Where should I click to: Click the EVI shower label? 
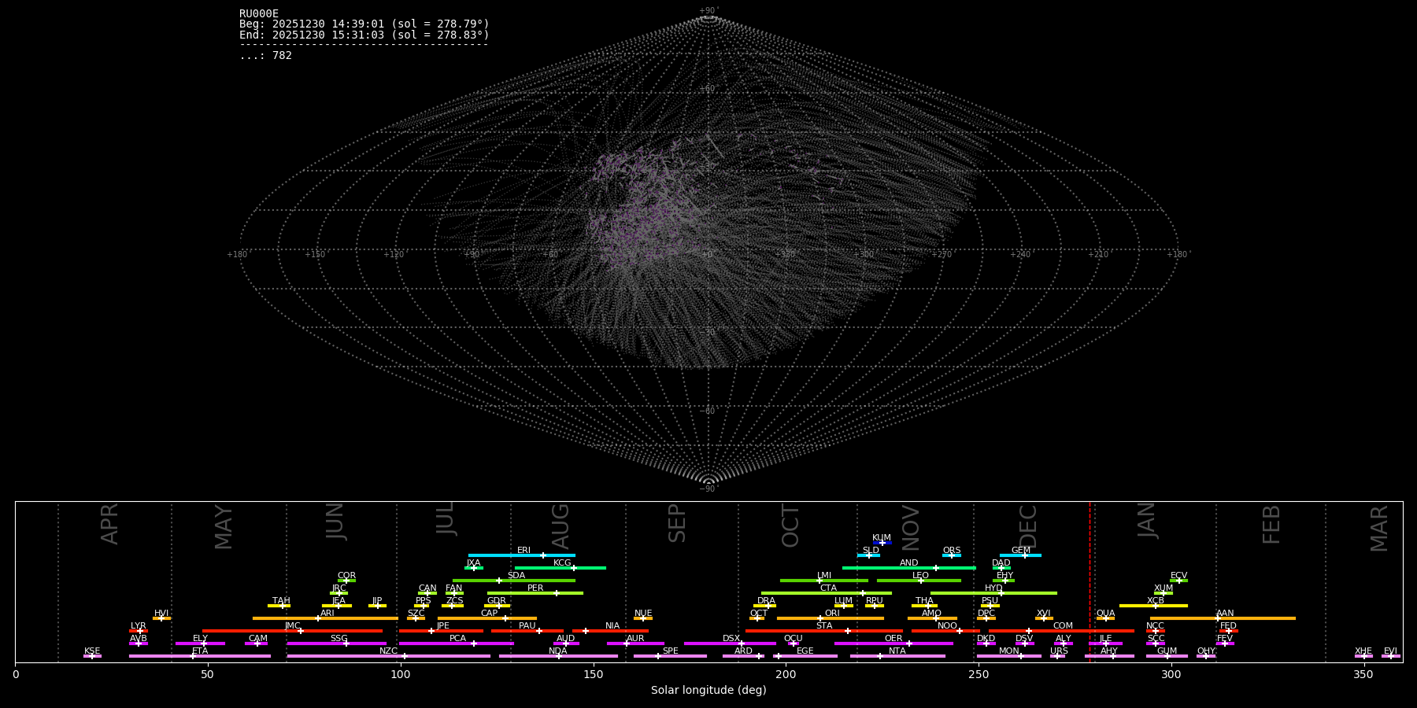coord(1391,651)
